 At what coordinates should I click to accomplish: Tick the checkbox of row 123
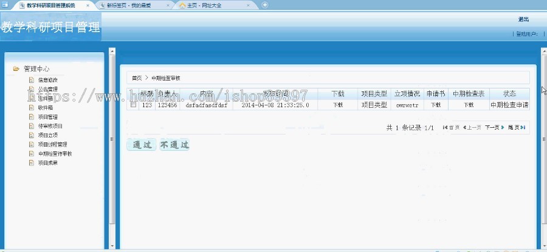tap(133, 104)
